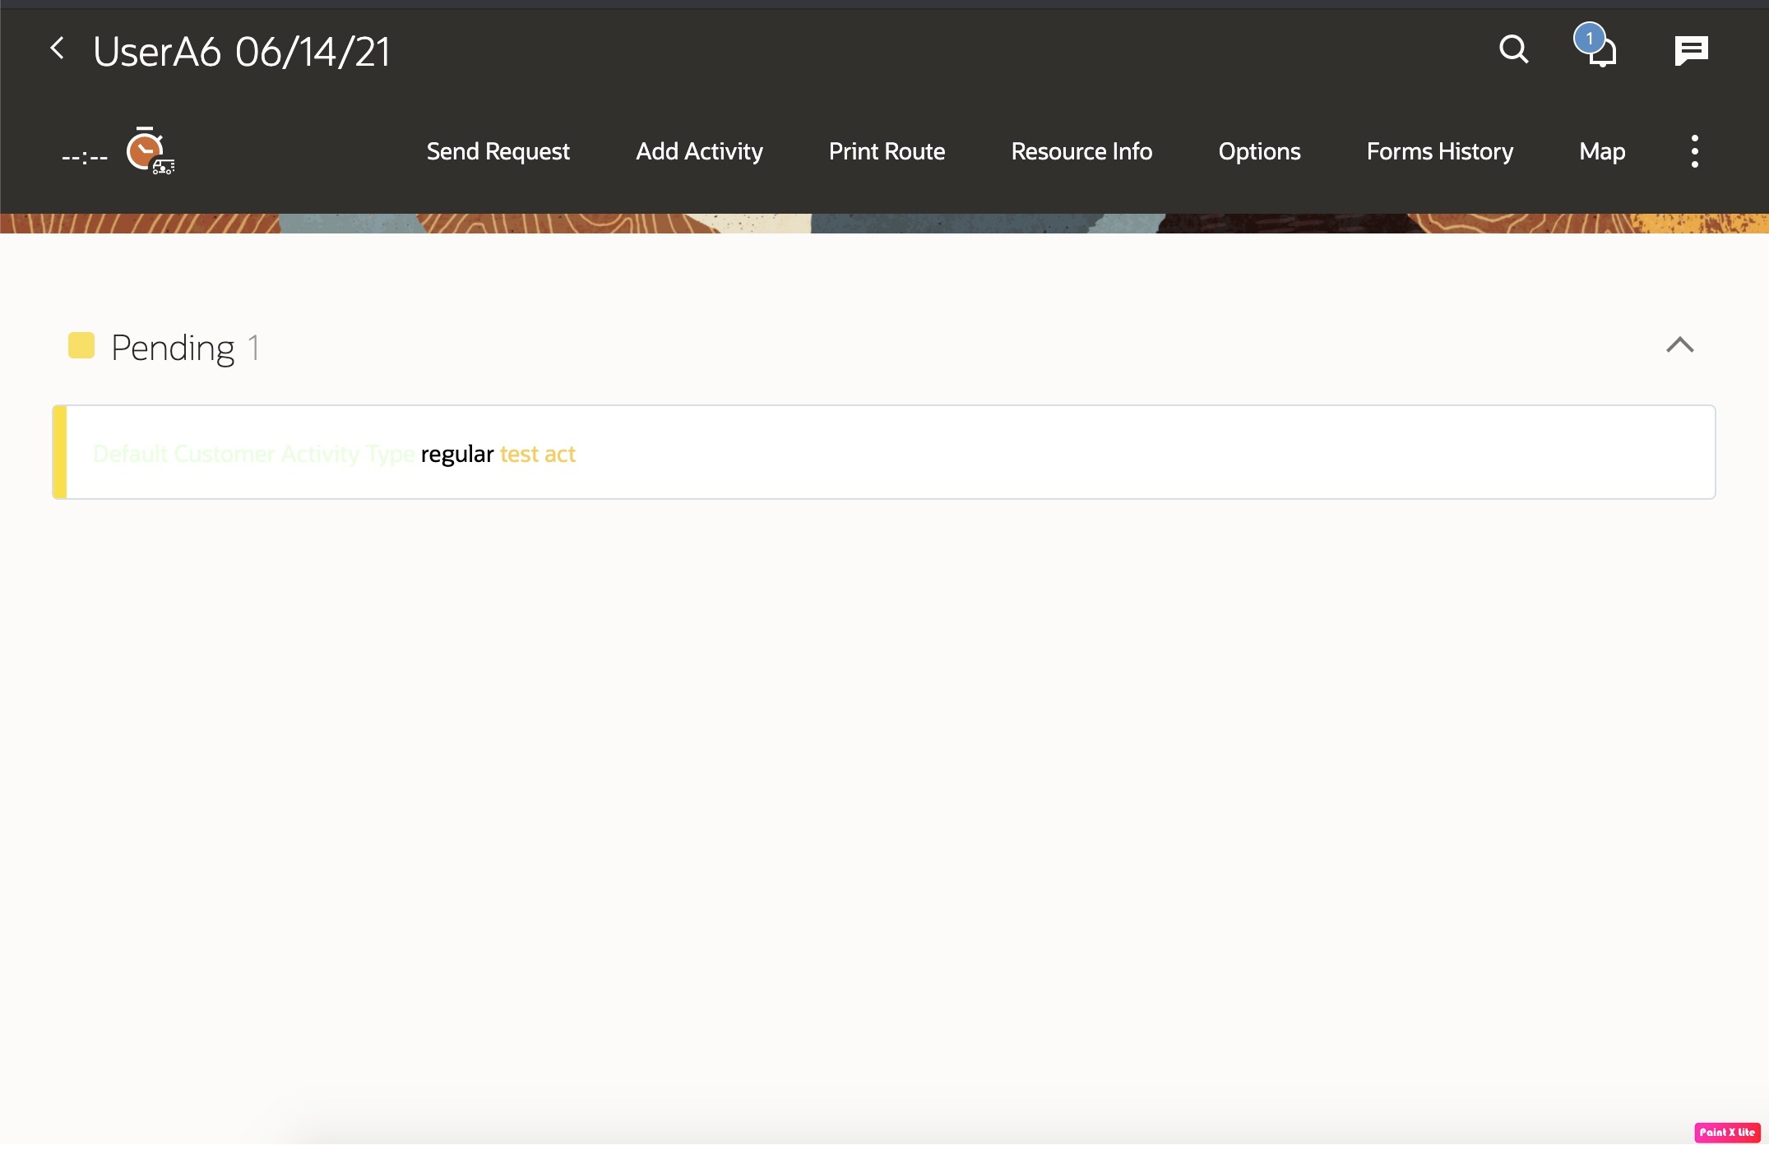Select Forms History from the menu bar
The image size is (1769, 1150).
(x=1439, y=151)
